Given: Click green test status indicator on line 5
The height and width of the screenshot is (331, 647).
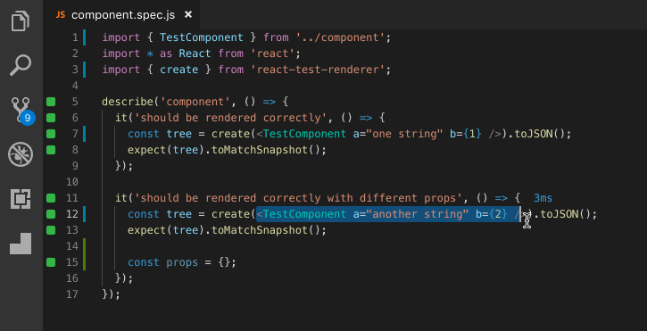Looking at the screenshot, I should [51, 102].
